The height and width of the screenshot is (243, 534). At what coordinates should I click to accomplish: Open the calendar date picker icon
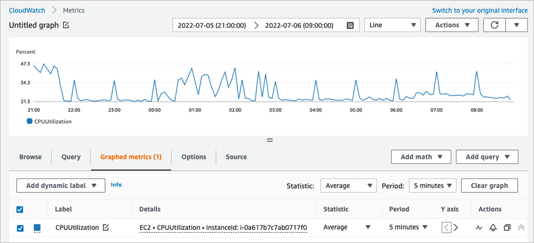(x=350, y=25)
